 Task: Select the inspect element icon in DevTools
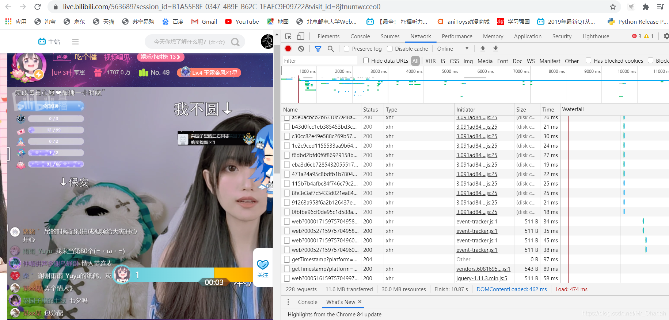[288, 36]
